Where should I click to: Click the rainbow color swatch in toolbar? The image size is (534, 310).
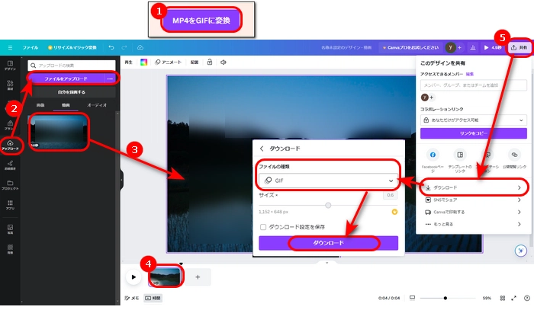tap(143, 62)
